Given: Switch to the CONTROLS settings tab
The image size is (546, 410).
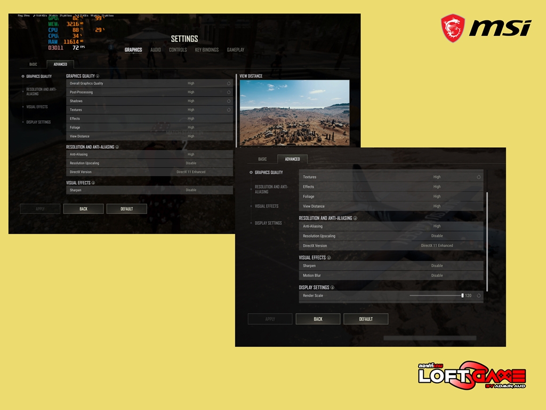Looking at the screenshot, I should coord(178,50).
